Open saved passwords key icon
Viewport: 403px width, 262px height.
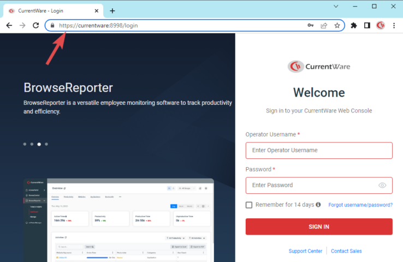[311, 26]
